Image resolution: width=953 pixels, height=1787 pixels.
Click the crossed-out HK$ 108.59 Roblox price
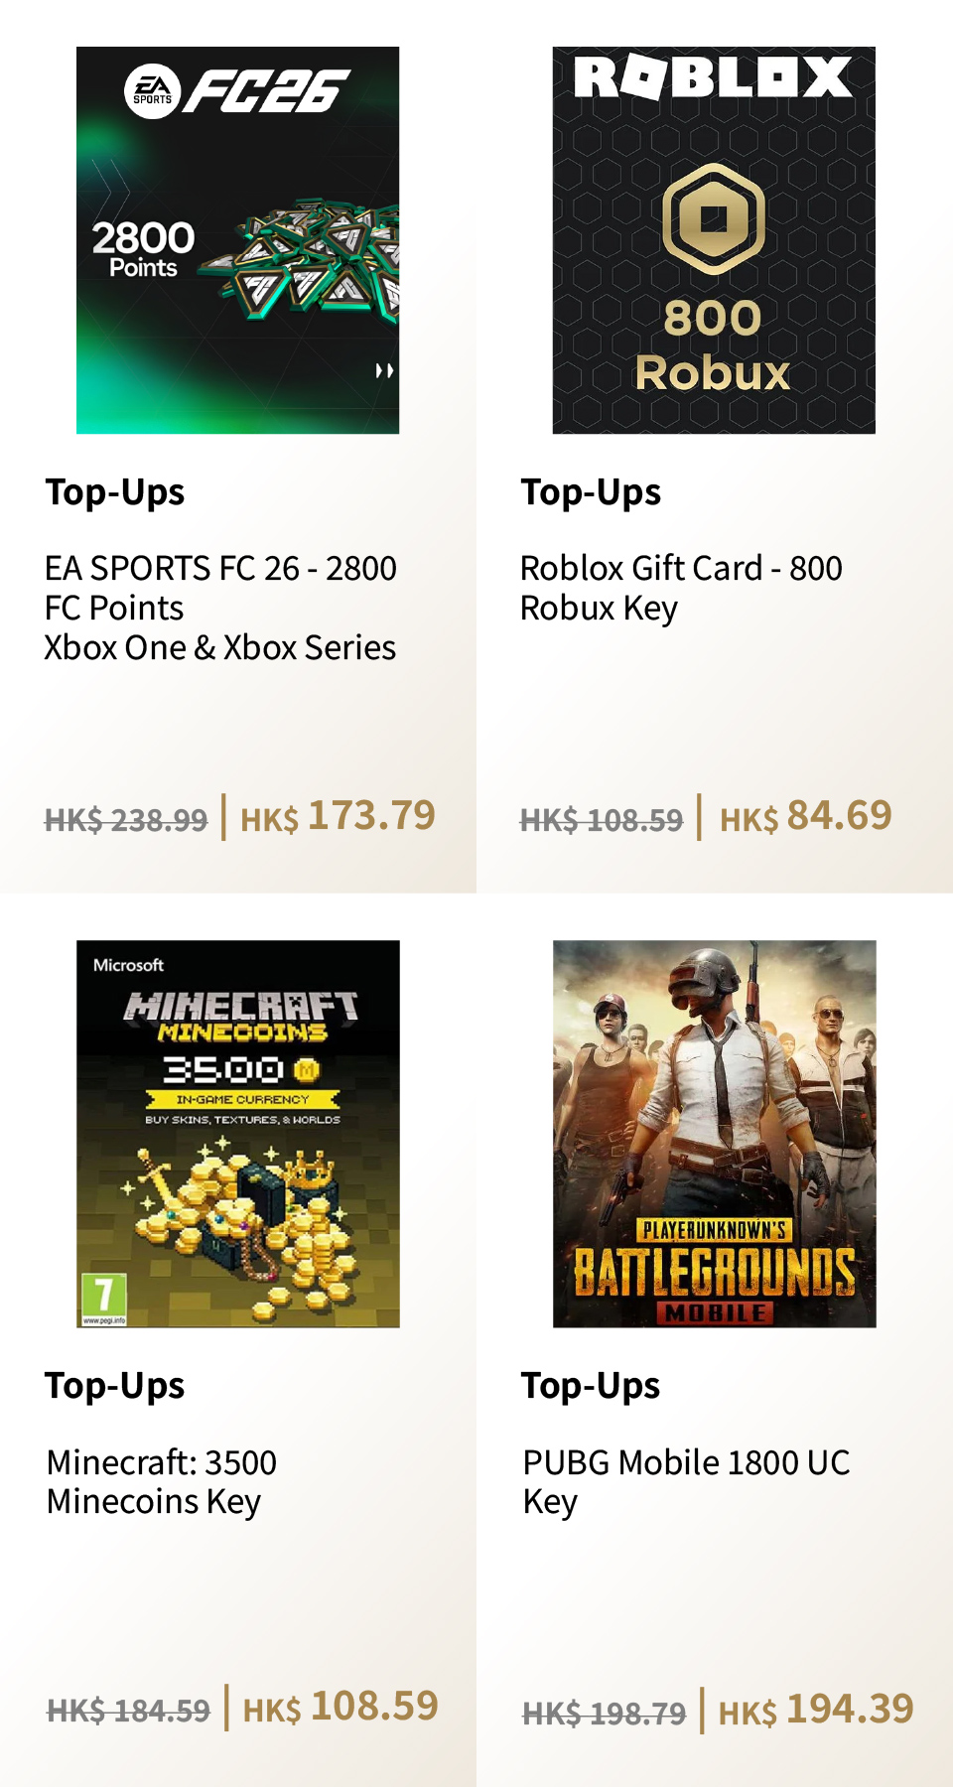(602, 820)
